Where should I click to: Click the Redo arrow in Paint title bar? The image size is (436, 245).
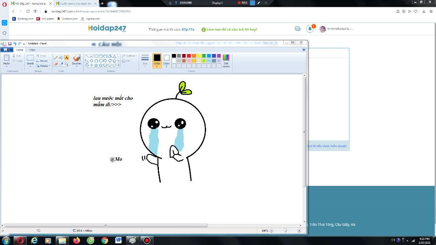click(20, 44)
